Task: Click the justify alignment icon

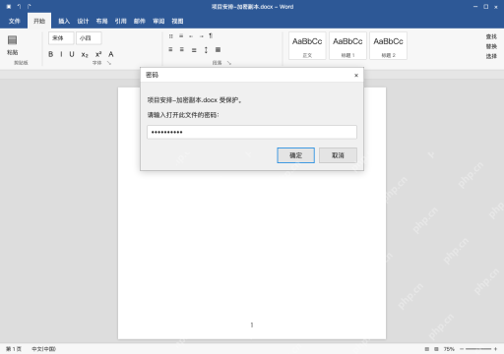Action: point(194,50)
